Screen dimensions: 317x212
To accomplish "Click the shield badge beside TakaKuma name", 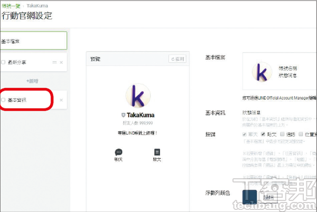I will point(123,115).
